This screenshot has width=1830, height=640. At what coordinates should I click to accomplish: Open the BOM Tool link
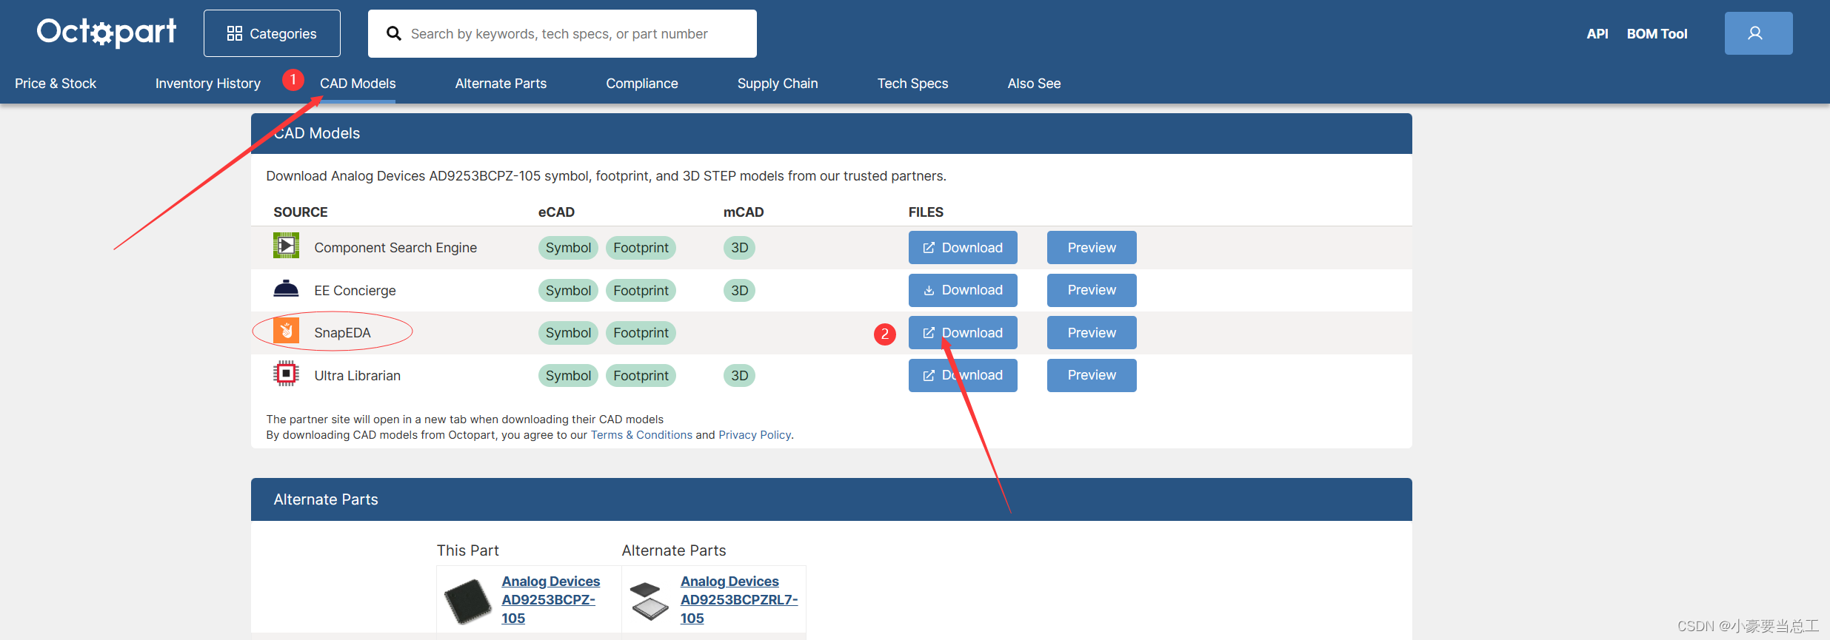[x=1657, y=33]
